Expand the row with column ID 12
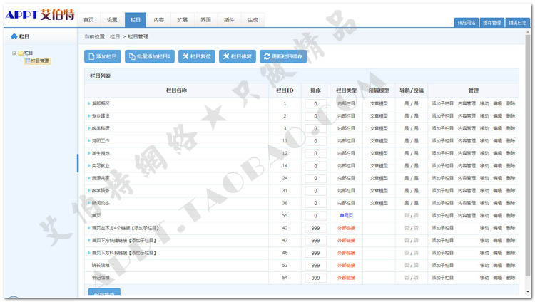This screenshot has height=302, width=535. click(x=89, y=153)
